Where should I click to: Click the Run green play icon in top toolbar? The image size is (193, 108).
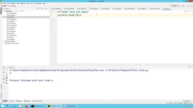[x=181, y=6]
